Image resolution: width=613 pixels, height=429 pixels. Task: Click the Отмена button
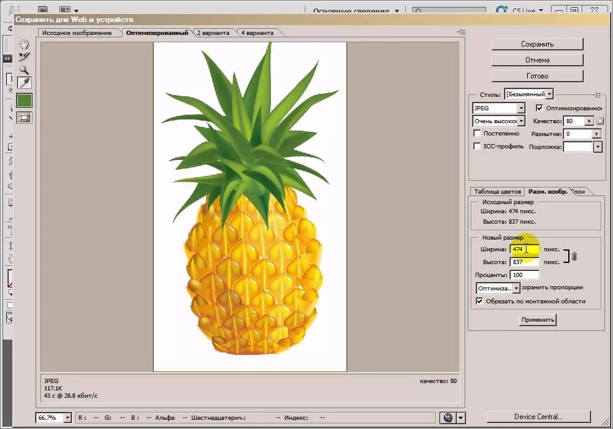[x=537, y=60]
